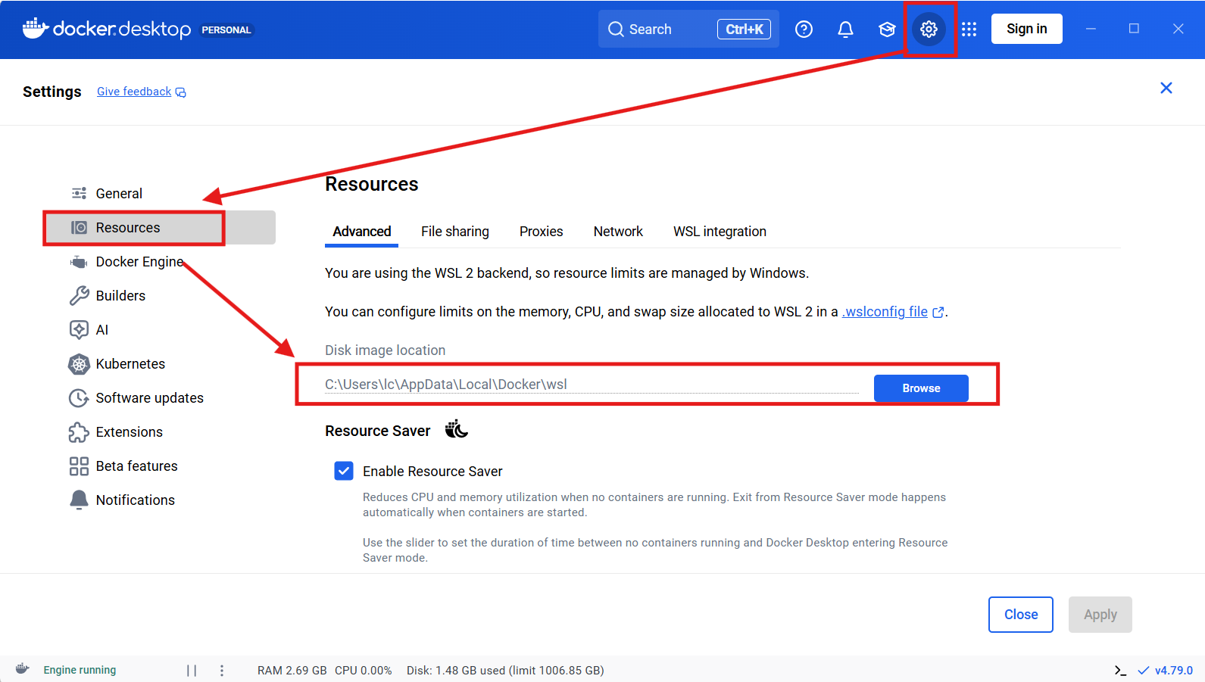Click the Search box in header
This screenshot has height=682, width=1205.
688,29
